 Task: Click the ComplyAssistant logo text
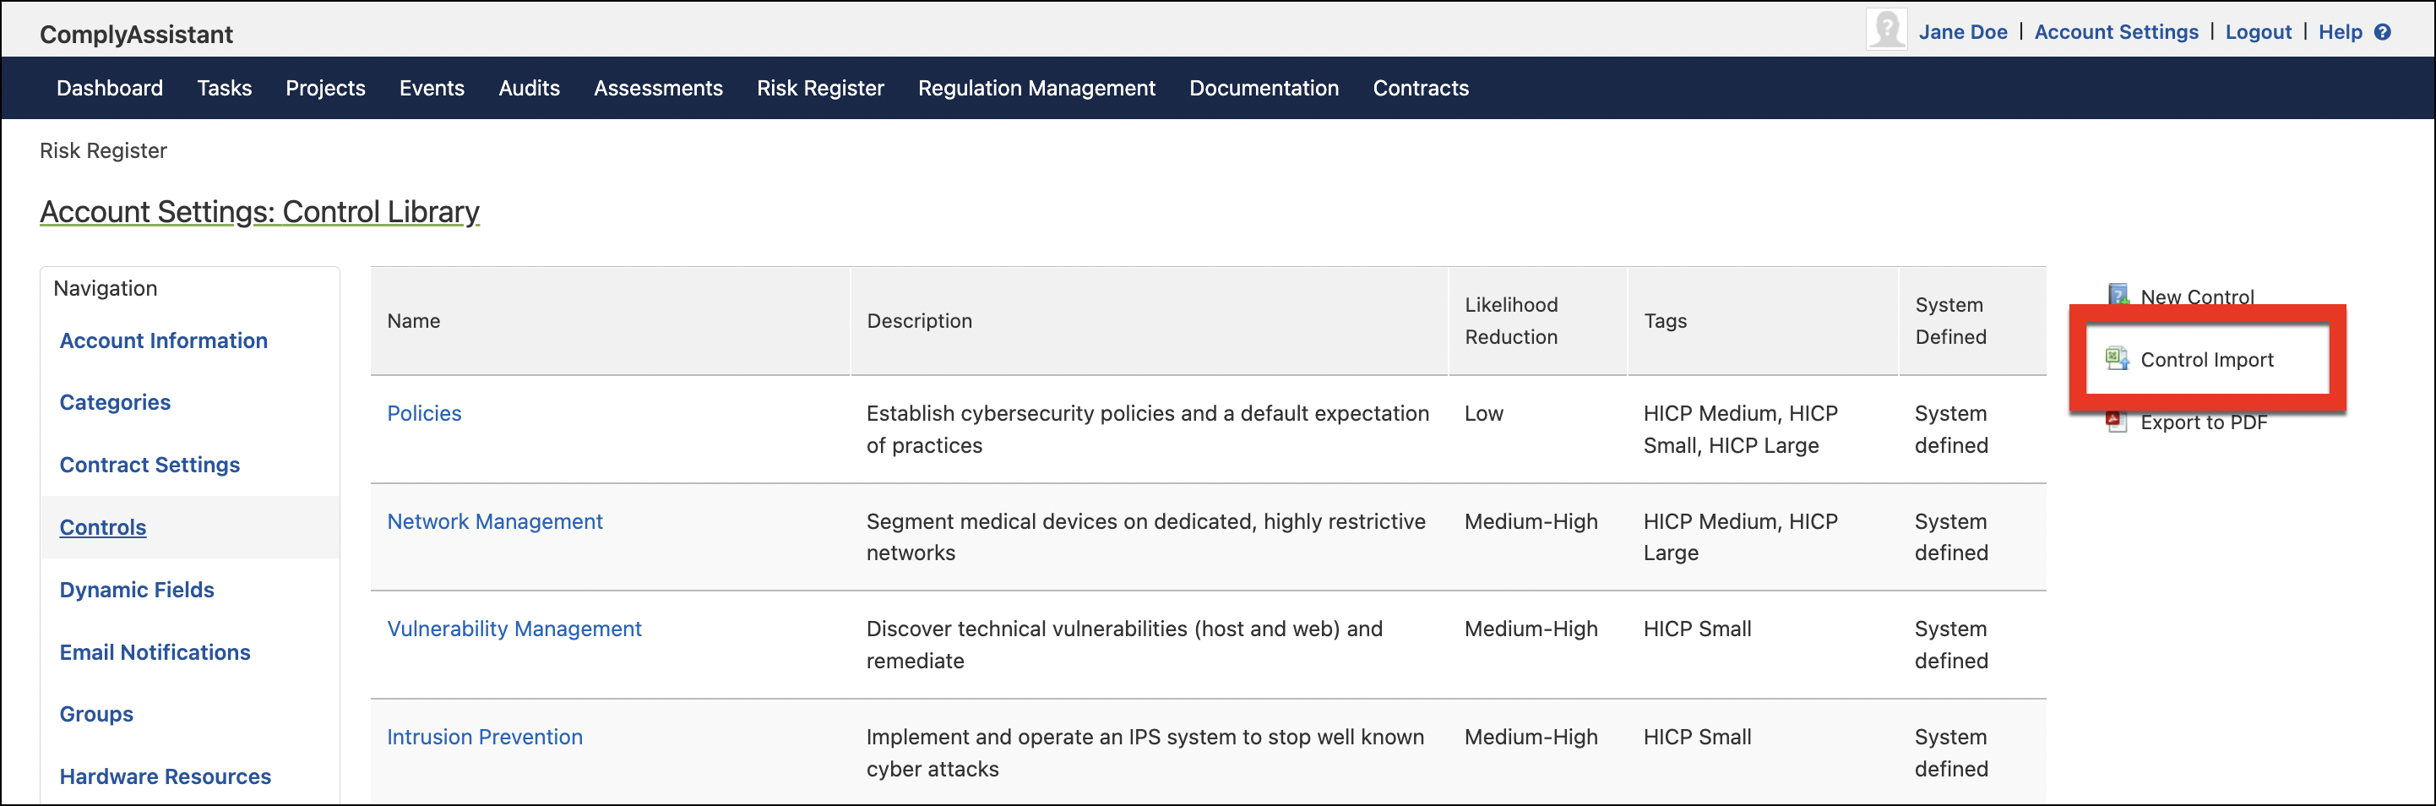(136, 35)
